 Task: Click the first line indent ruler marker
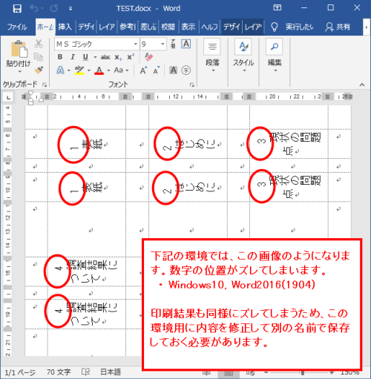click(30, 93)
